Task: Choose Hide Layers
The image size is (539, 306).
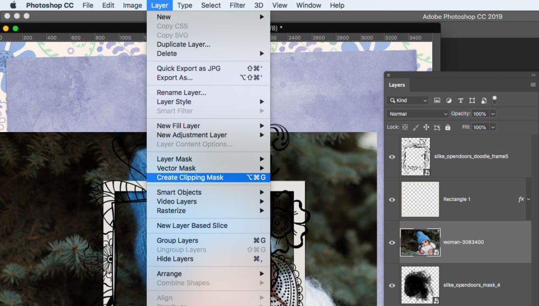Action: tap(208, 259)
